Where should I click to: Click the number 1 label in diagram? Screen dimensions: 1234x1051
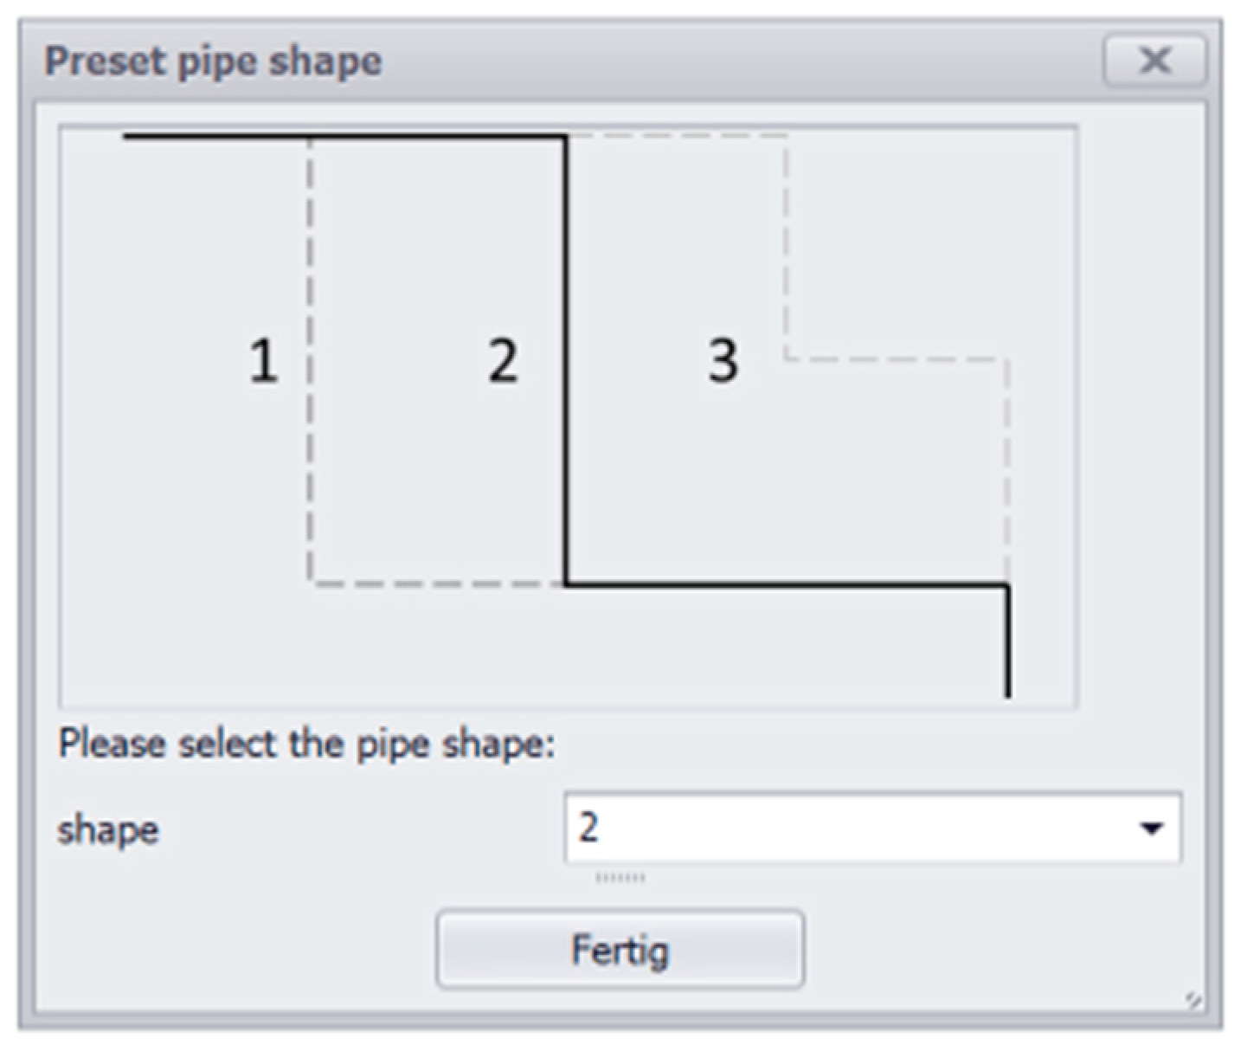pyautogui.click(x=263, y=360)
